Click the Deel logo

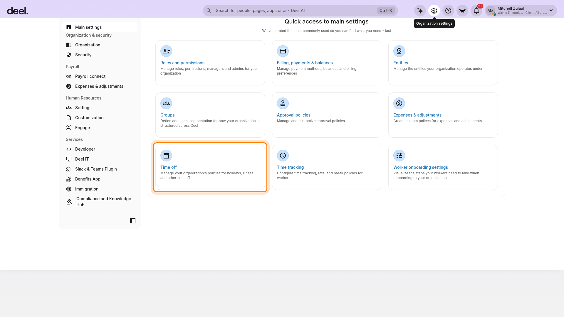coord(17,11)
